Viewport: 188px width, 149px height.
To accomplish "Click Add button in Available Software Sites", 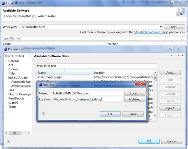I will point(170,73).
